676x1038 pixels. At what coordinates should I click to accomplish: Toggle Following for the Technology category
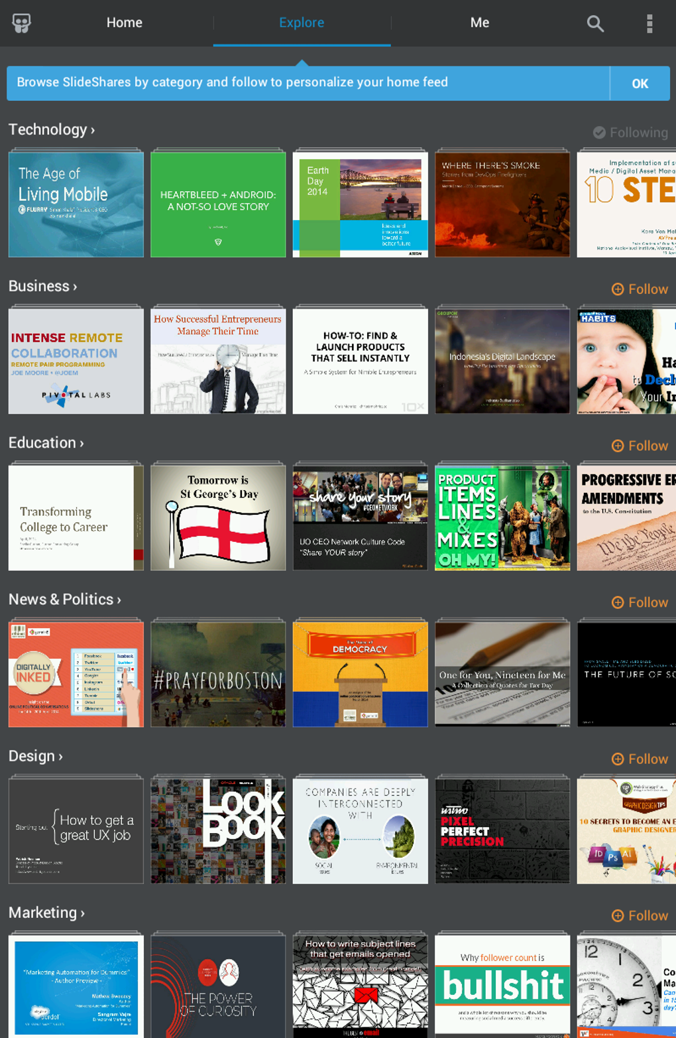point(630,133)
